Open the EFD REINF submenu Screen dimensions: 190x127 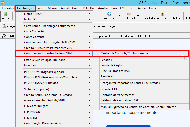click(x=54, y=118)
